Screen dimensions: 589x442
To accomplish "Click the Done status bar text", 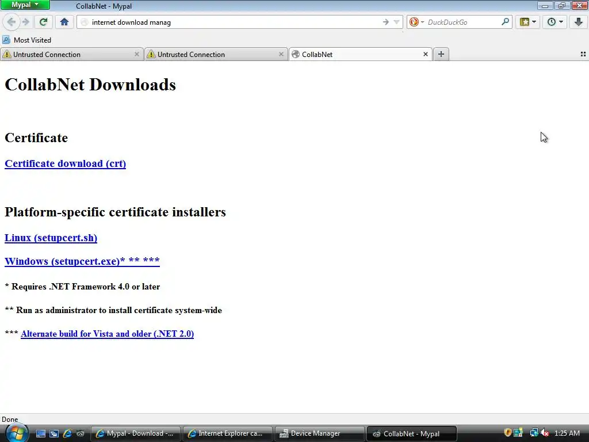I will click(10, 419).
